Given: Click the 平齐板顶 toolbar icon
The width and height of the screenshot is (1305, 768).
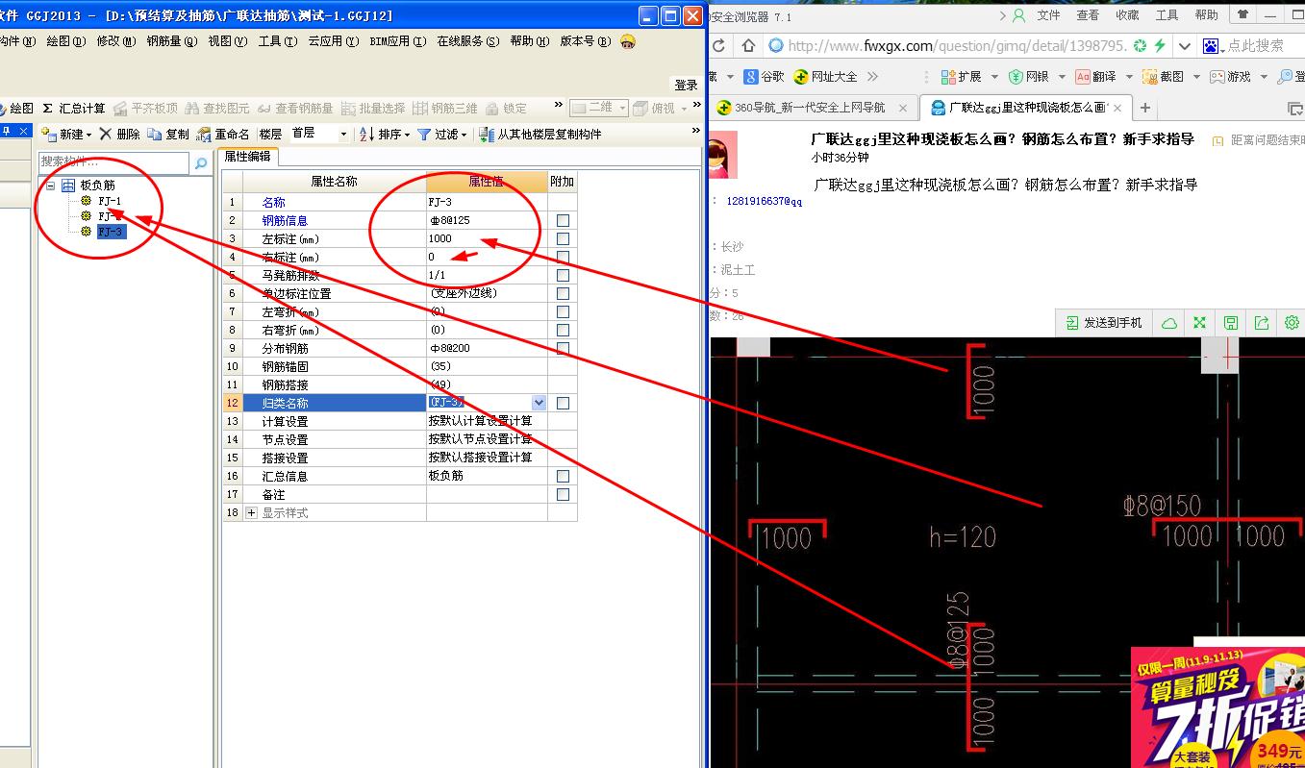Looking at the screenshot, I should coord(121,109).
